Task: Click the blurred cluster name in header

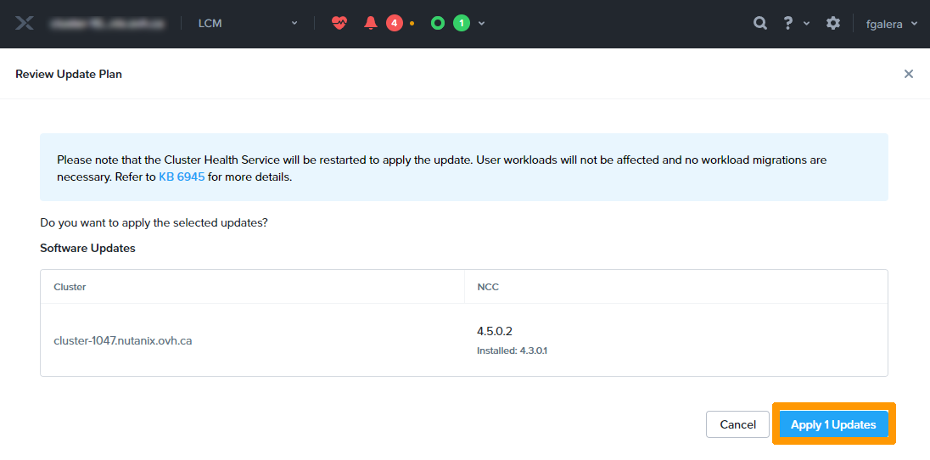Action: [107, 23]
